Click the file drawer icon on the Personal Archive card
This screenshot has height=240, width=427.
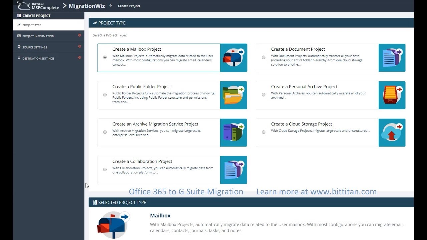click(x=392, y=95)
